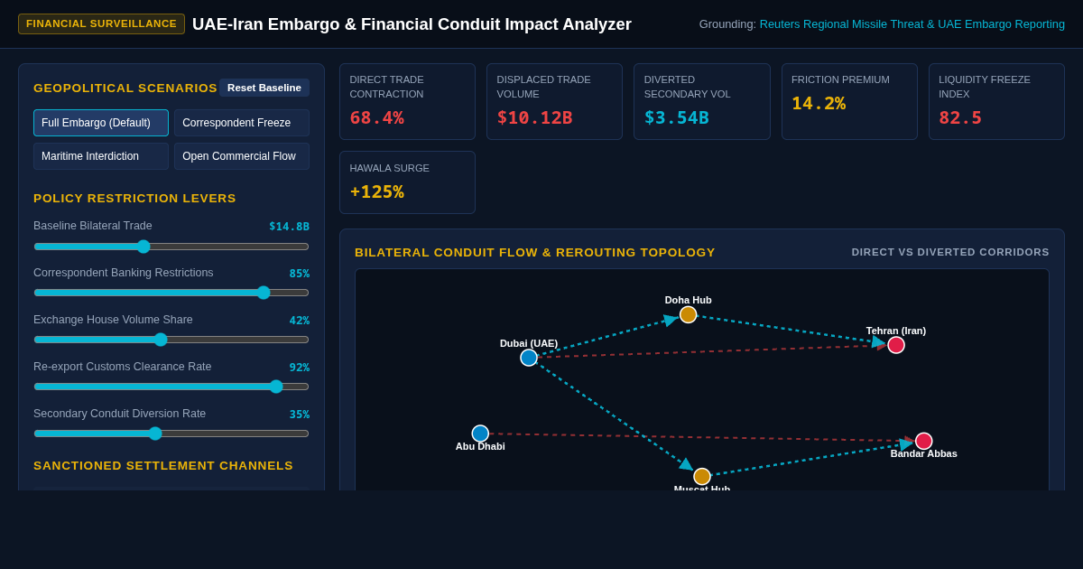1083x569 pixels.
Task: Open the Reuters grounding source link
Action: coord(912,24)
